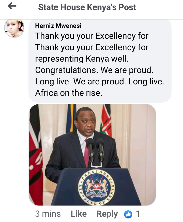The width and height of the screenshot is (183, 222).
Task: View reactions via blue thumbs-up icon
Action: 128,214
